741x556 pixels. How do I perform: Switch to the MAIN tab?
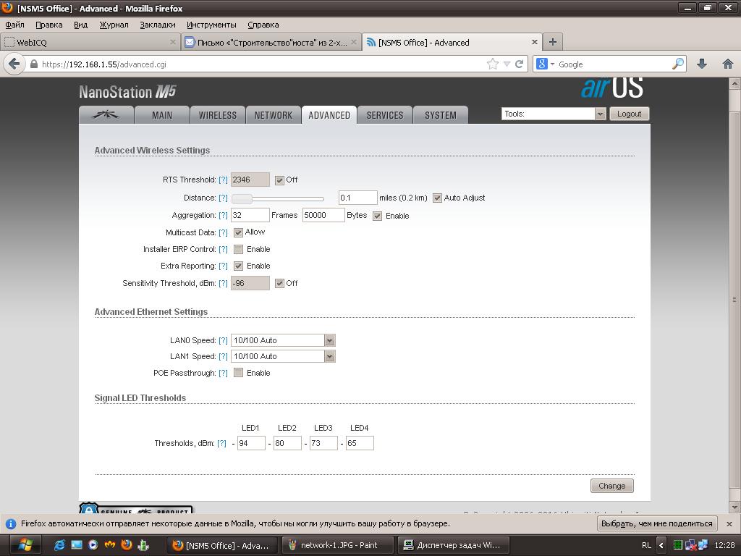pyautogui.click(x=162, y=115)
